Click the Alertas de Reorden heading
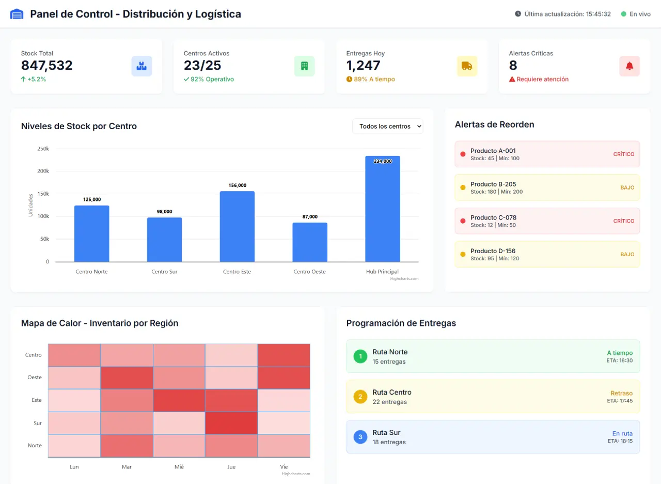Screen dimensions: 661x484 click(495, 124)
